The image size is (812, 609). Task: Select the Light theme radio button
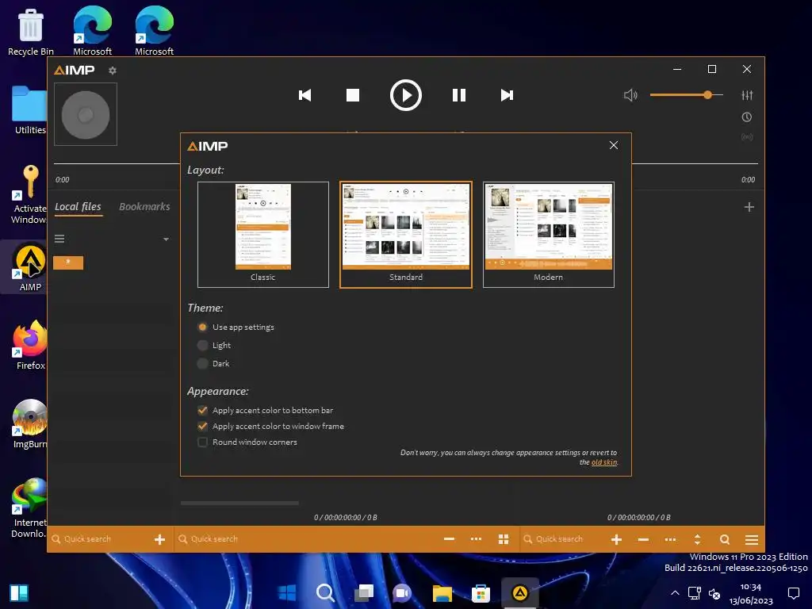202,346
